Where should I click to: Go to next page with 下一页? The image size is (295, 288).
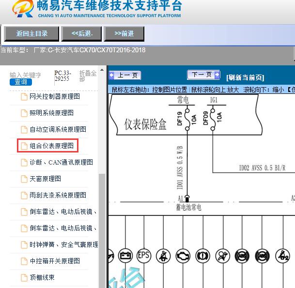coord(203,75)
